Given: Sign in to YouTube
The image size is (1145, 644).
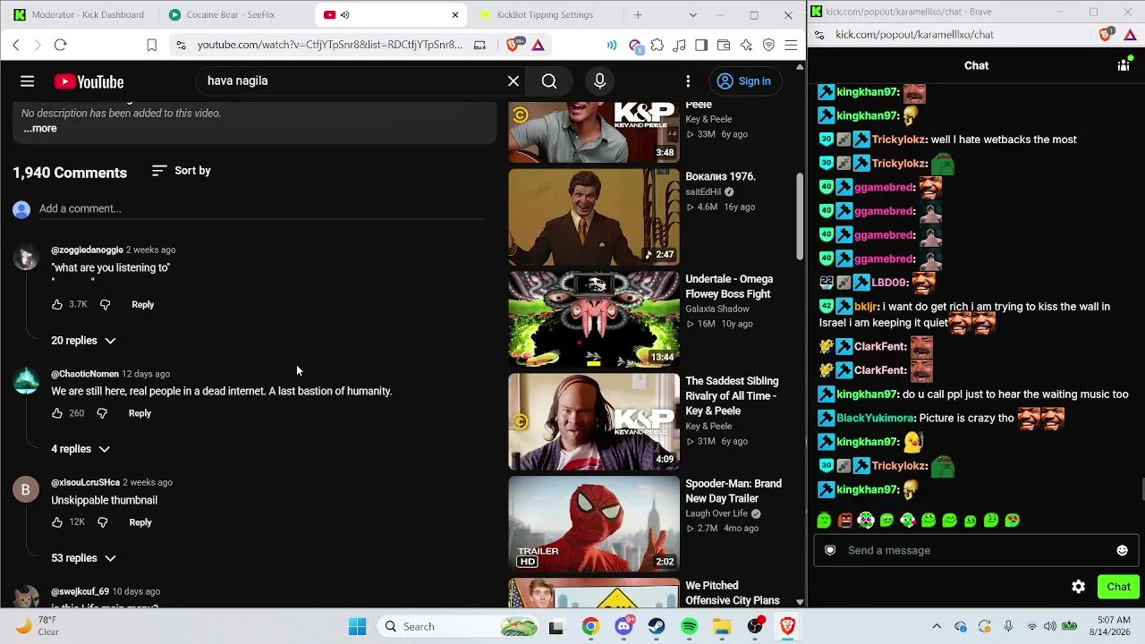Looking at the screenshot, I should click(x=744, y=81).
